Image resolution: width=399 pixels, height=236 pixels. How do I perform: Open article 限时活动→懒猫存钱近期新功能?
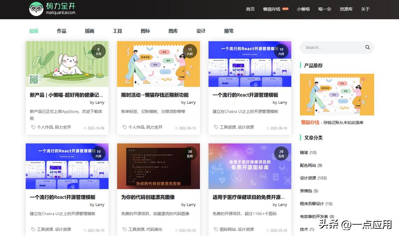point(155,95)
